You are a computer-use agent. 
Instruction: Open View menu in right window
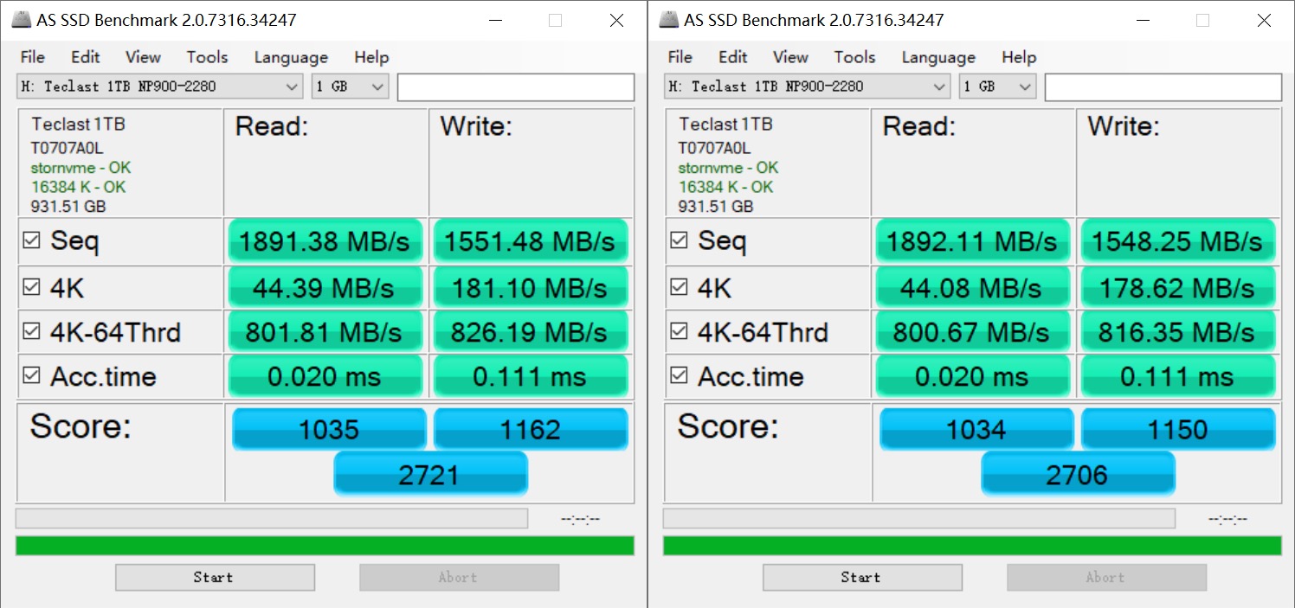tap(790, 57)
